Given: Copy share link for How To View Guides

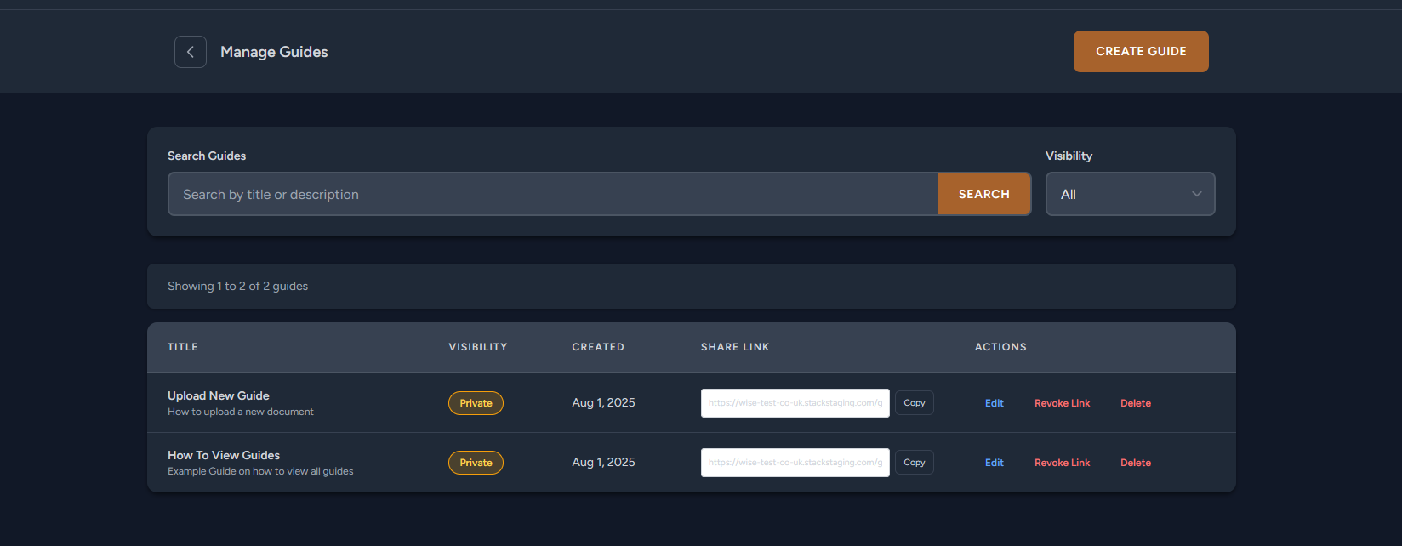Looking at the screenshot, I should (x=914, y=463).
